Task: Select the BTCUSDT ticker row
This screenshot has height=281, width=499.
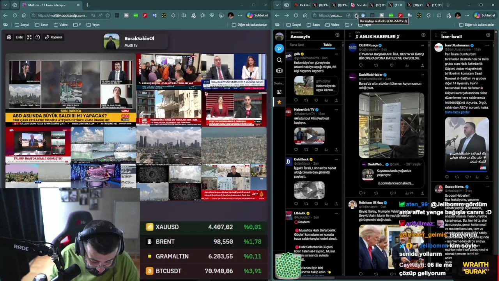Action: [x=204, y=271]
